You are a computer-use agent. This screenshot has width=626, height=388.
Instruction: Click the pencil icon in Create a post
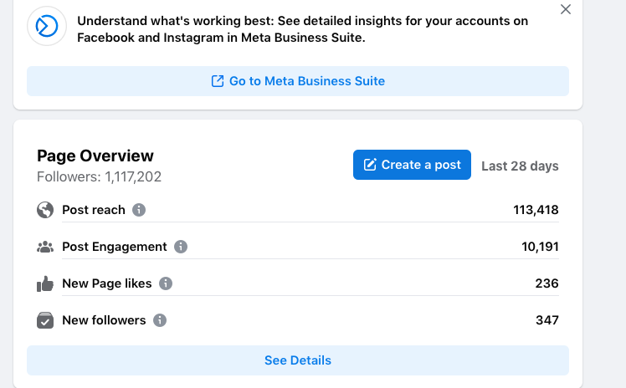(x=370, y=165)
